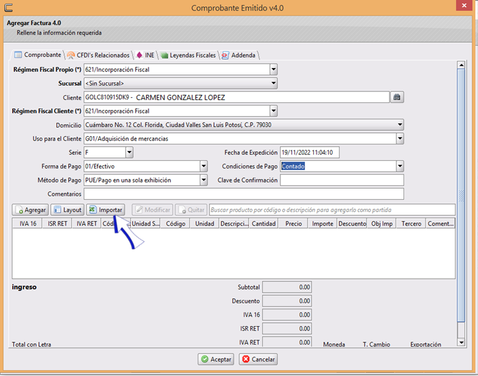Image resolution: width=478 pixels, height=376 pixels.
Task: Open the Comprobante tab
Action: (x=38, y=55)
